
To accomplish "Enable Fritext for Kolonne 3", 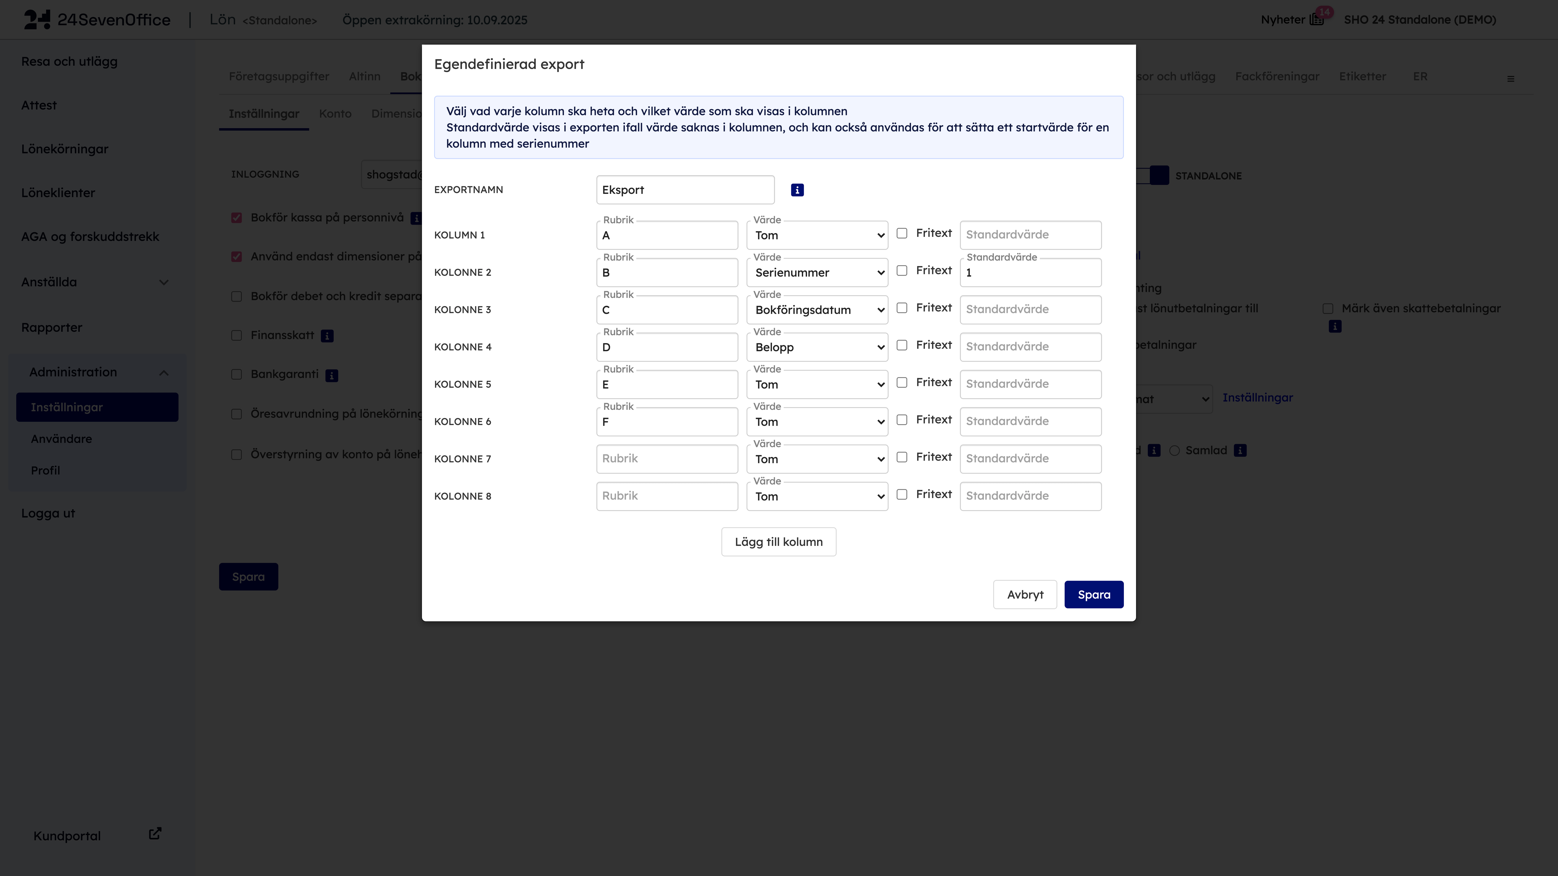I will click(x=902, y=308).
